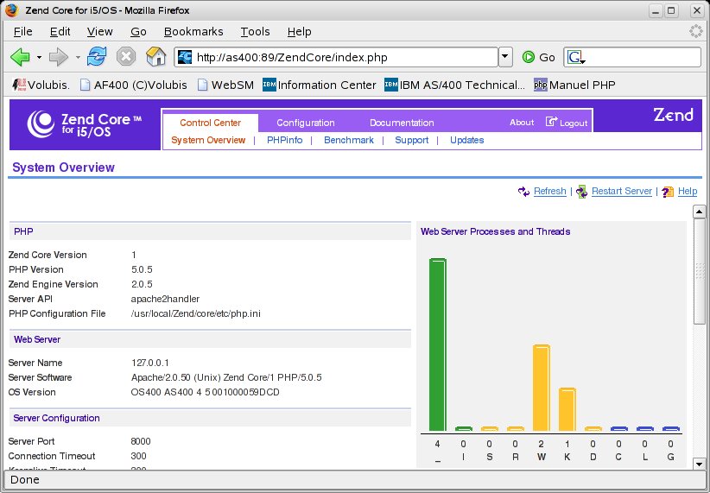Open the Edit menu
Screen dimensions: 710x493
[60, 32]
